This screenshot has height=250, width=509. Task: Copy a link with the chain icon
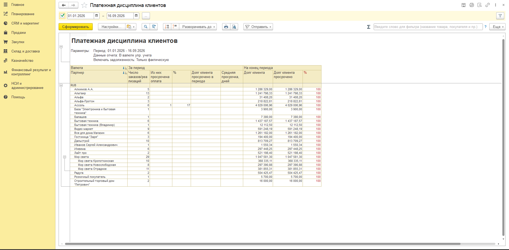point(487,5)
